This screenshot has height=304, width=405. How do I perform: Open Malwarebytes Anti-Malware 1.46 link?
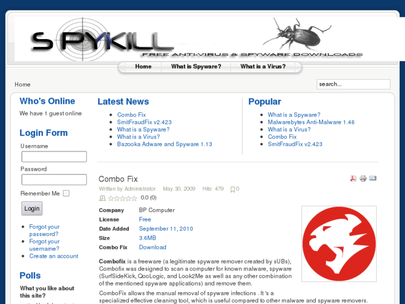tap(311, 122)
